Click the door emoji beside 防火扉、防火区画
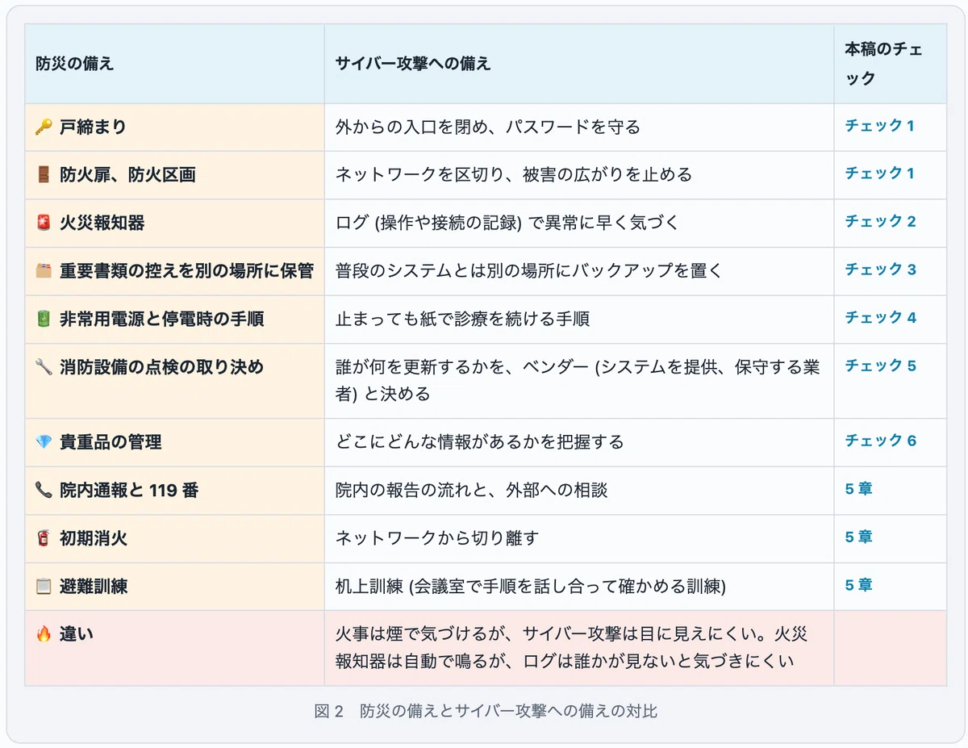Screen dimensions: 968x748 coord(44,175)
